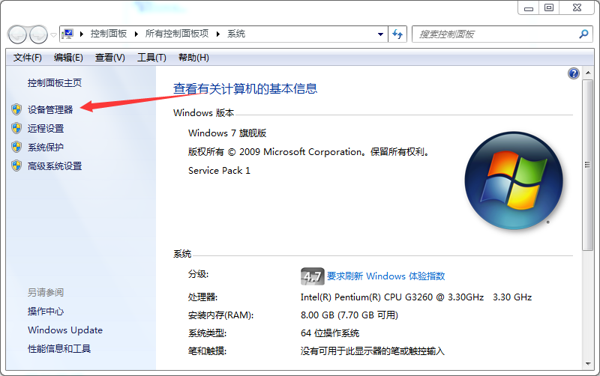Screen dimensions: 600x376
Task: Maximize the System window
Action: click(549, 7)
